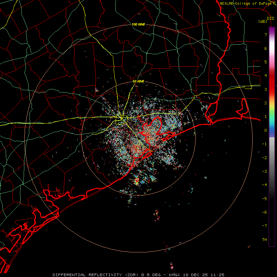Click the "100 NMI" range ring label

click(138, 24)
